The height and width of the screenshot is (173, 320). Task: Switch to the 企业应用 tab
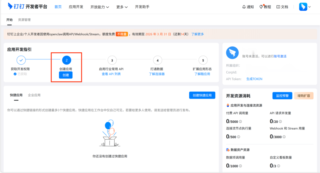pos(35,95)
